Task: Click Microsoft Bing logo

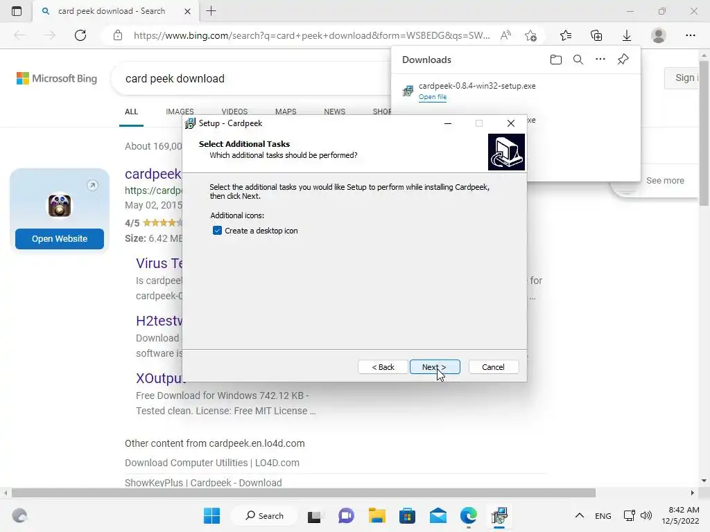Action: pyautogui.click(x=57, y=78)
